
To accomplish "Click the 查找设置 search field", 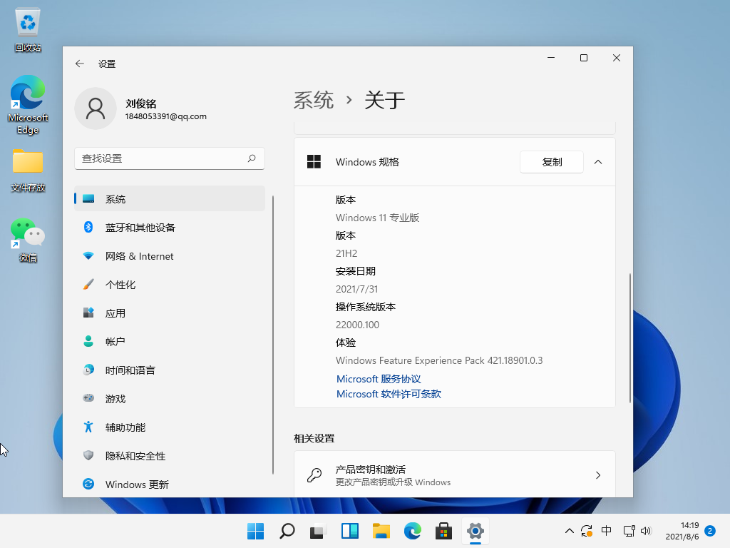I will tap(169, 158).
